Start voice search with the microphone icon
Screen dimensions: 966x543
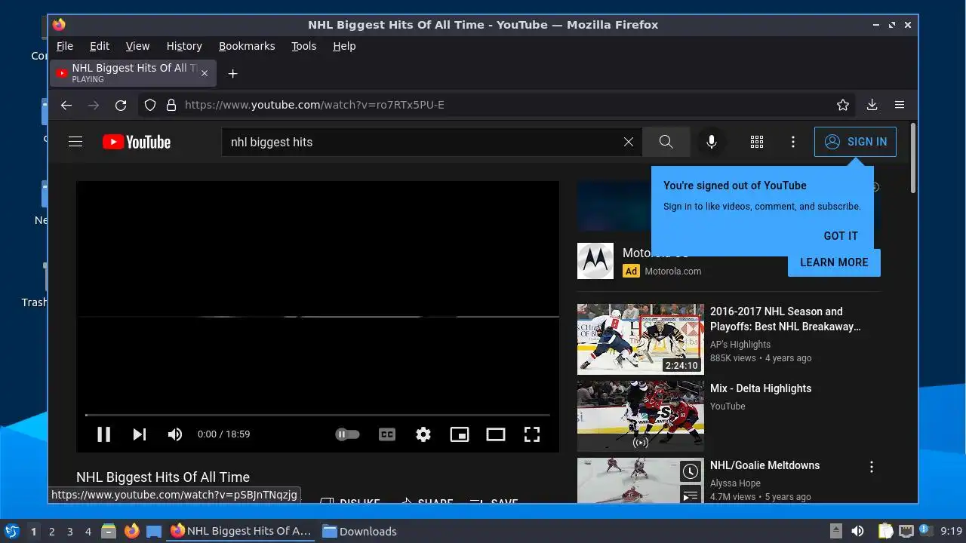point(711,142)
